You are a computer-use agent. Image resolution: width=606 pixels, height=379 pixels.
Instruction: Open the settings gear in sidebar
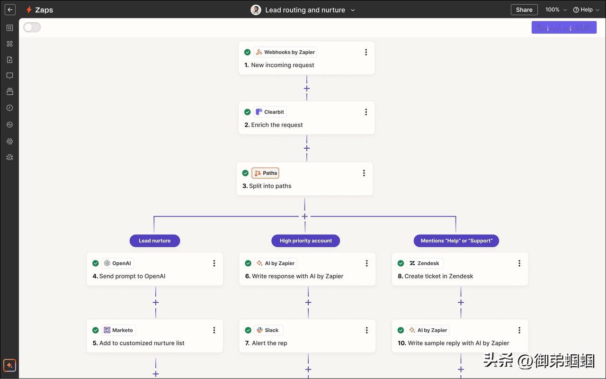point(9,141)
